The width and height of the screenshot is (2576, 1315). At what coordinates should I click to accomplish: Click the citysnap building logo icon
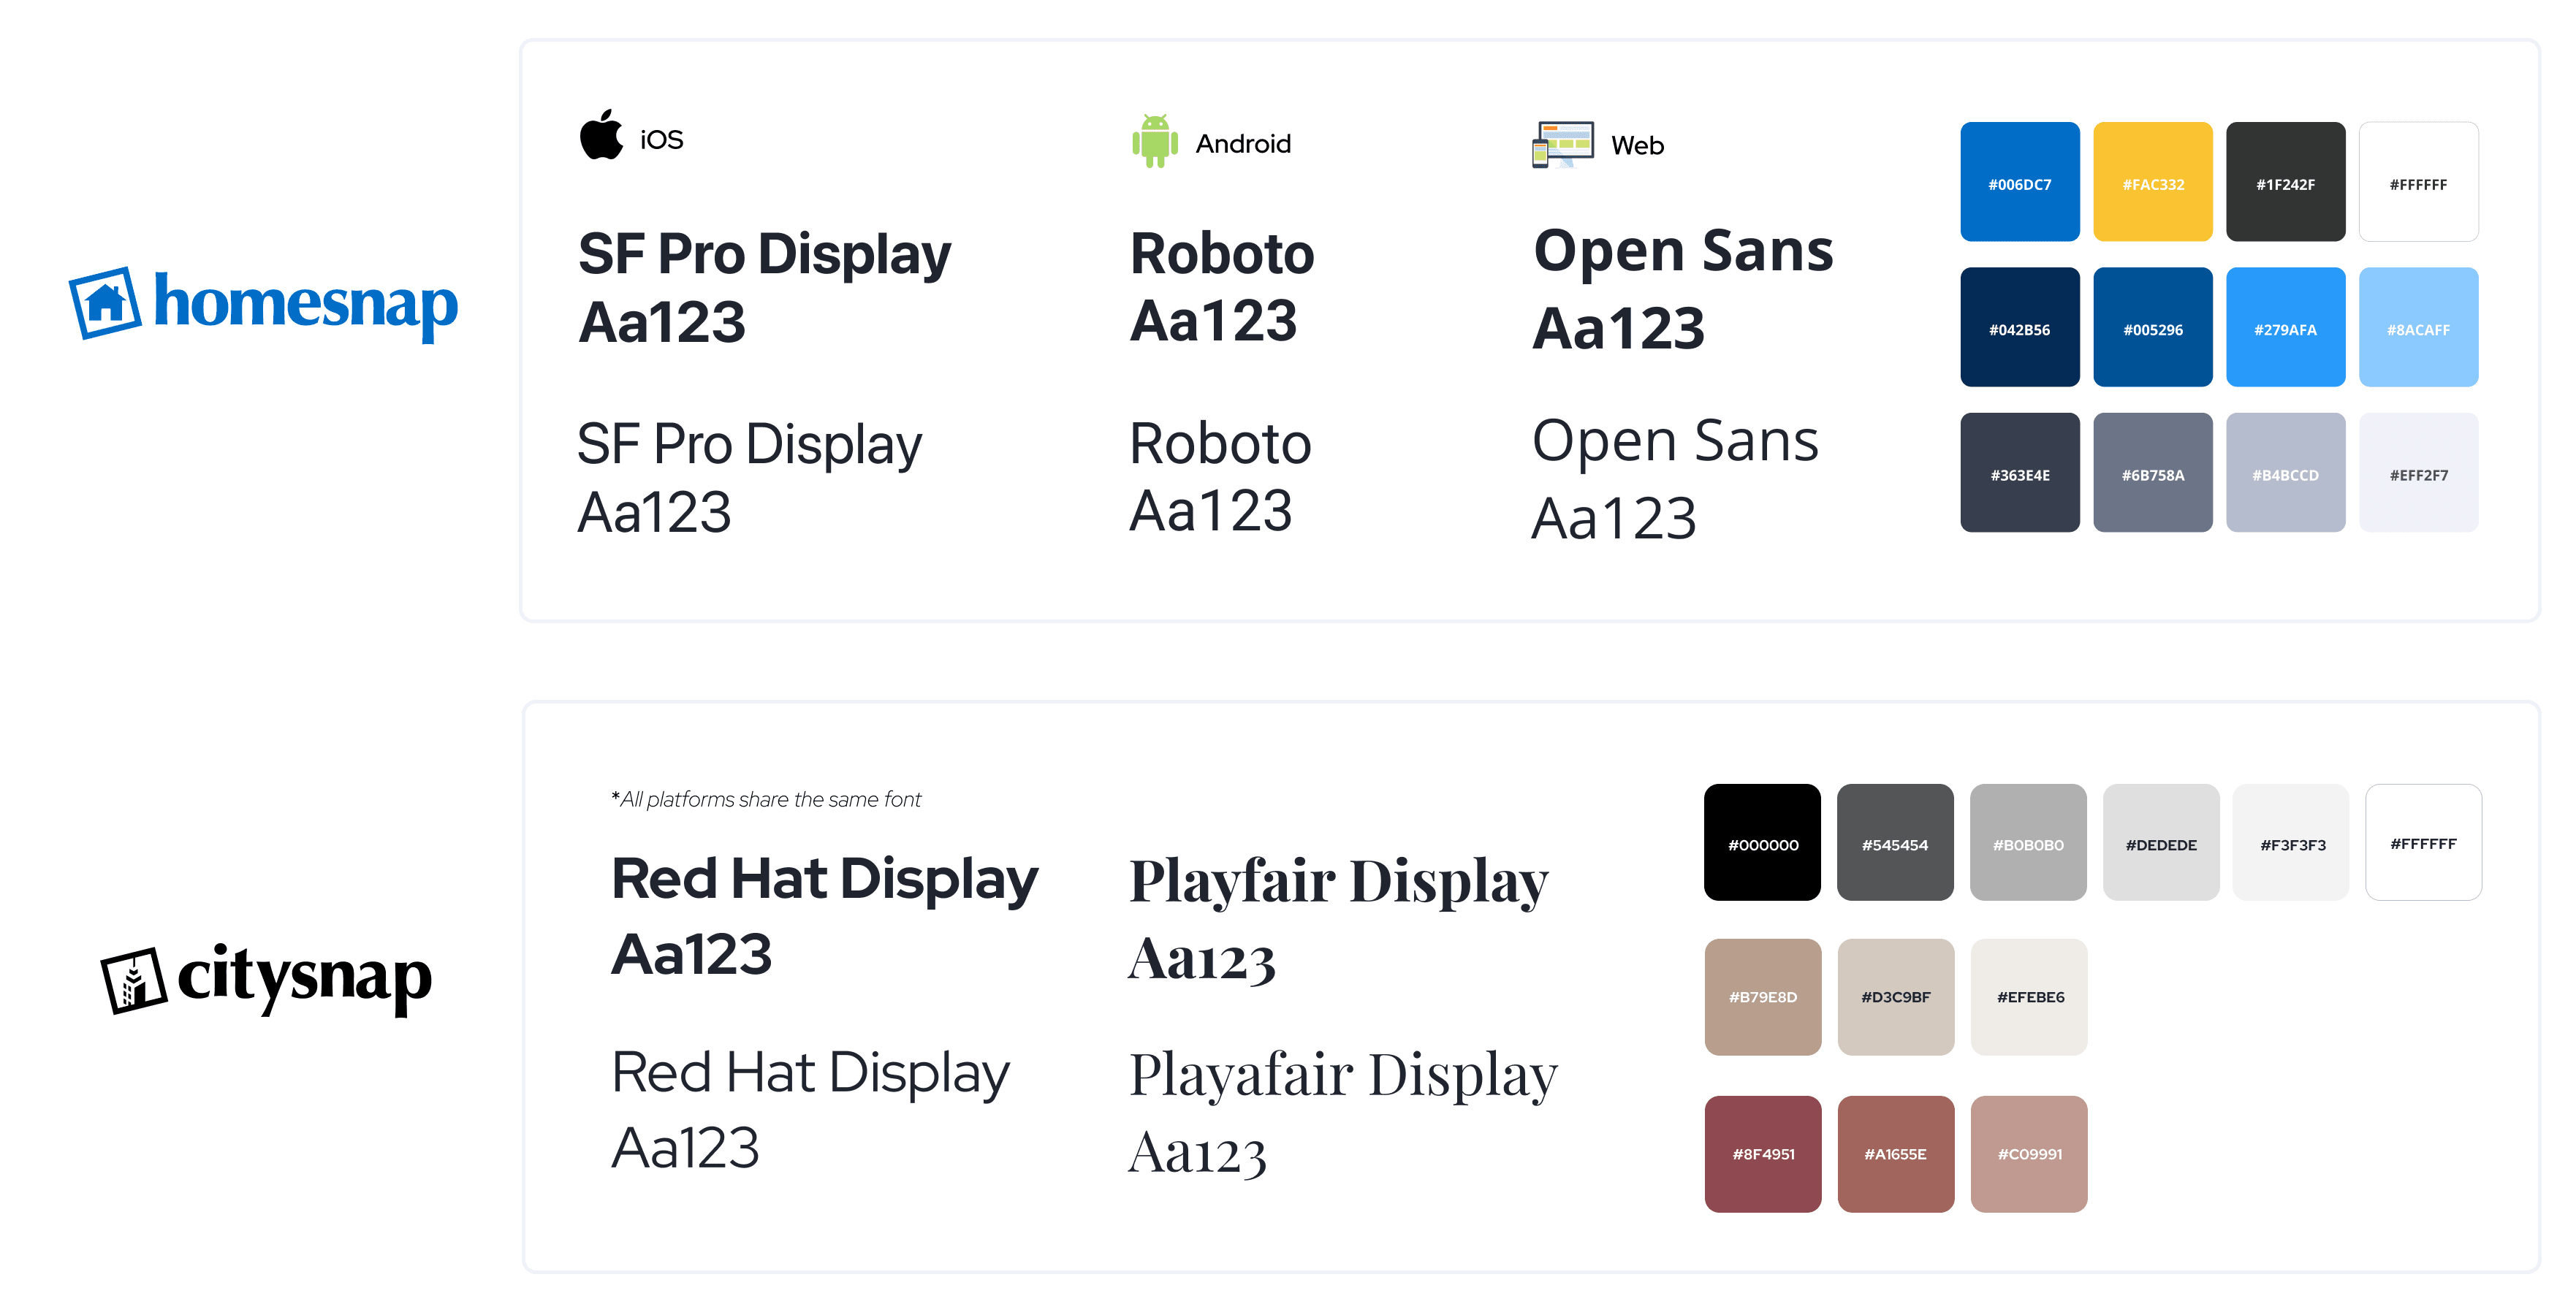pyautogui.click(x=133, y=980)
